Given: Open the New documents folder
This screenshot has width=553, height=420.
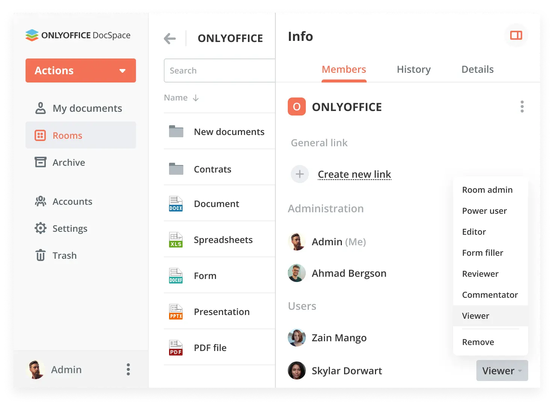Looking at the screenshot, I should (x=229, y=132).
